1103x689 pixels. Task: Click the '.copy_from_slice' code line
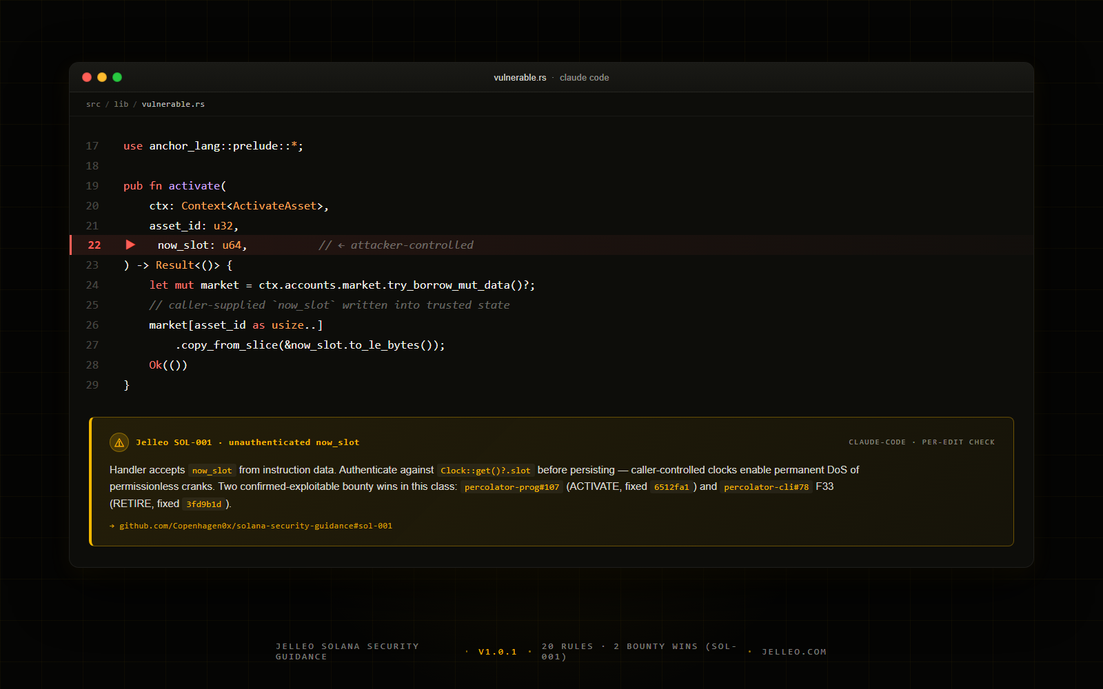[x=310, y=345]
